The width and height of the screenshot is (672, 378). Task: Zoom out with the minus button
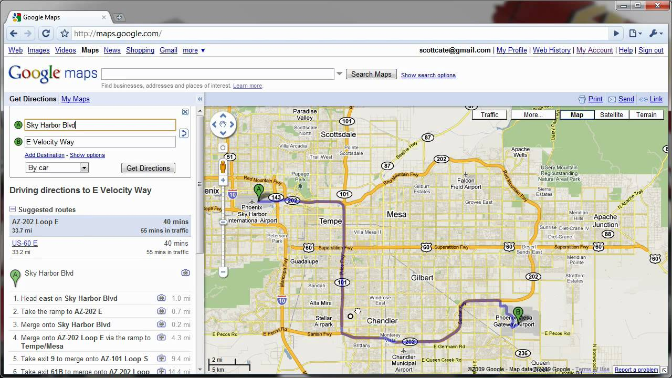click(223, 272)
